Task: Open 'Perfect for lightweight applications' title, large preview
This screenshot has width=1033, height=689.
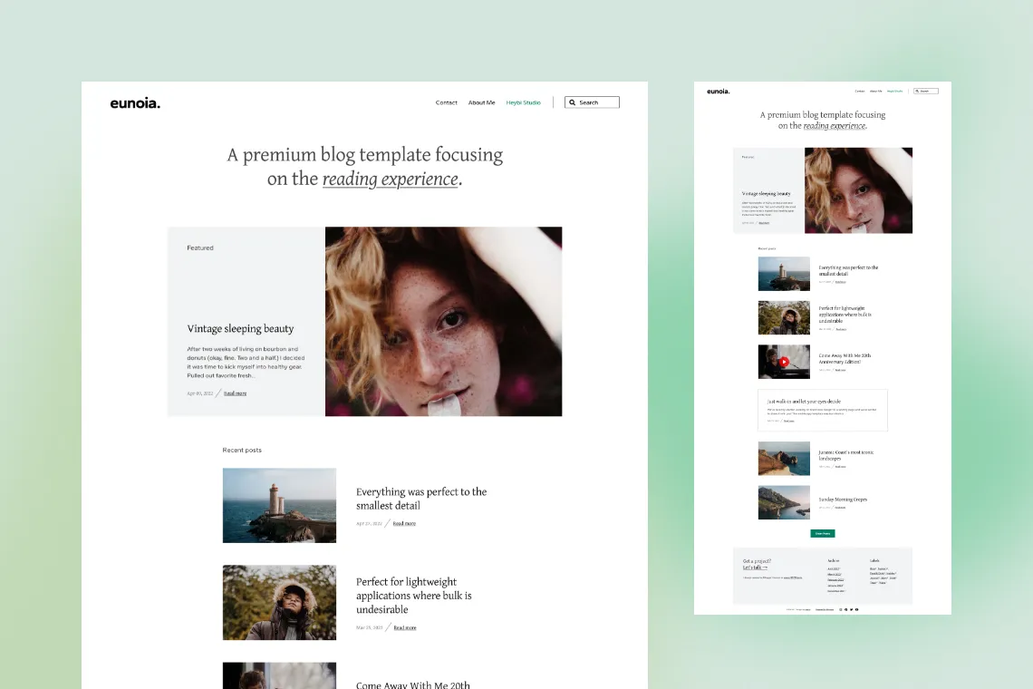Action: [x=414, y=596]
